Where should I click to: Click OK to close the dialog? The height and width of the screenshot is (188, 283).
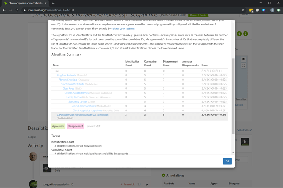(x=227, y=161)
